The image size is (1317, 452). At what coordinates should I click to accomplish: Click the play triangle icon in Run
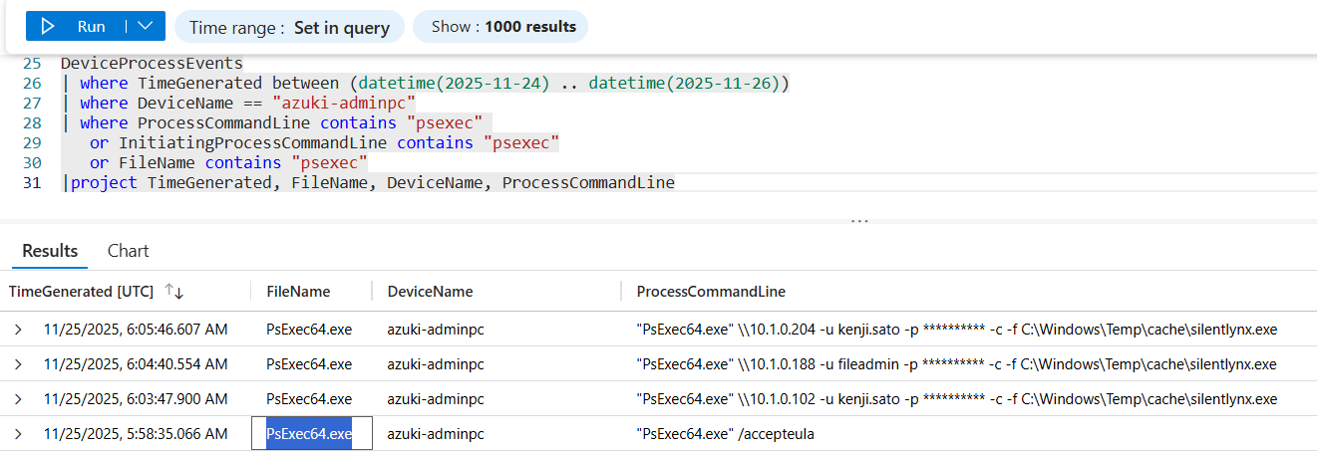point(48,27)
